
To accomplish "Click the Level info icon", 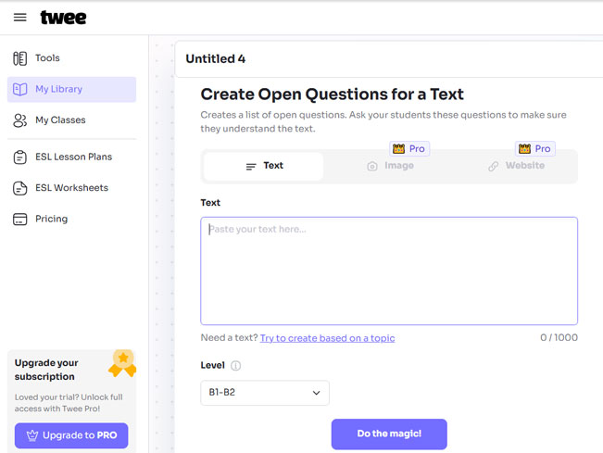I will [x=235, y=366].
